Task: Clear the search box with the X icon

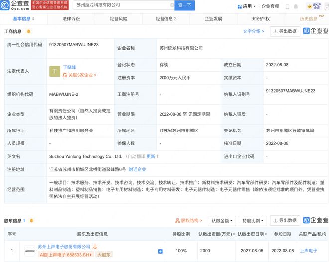Action: tap(172, 5)
